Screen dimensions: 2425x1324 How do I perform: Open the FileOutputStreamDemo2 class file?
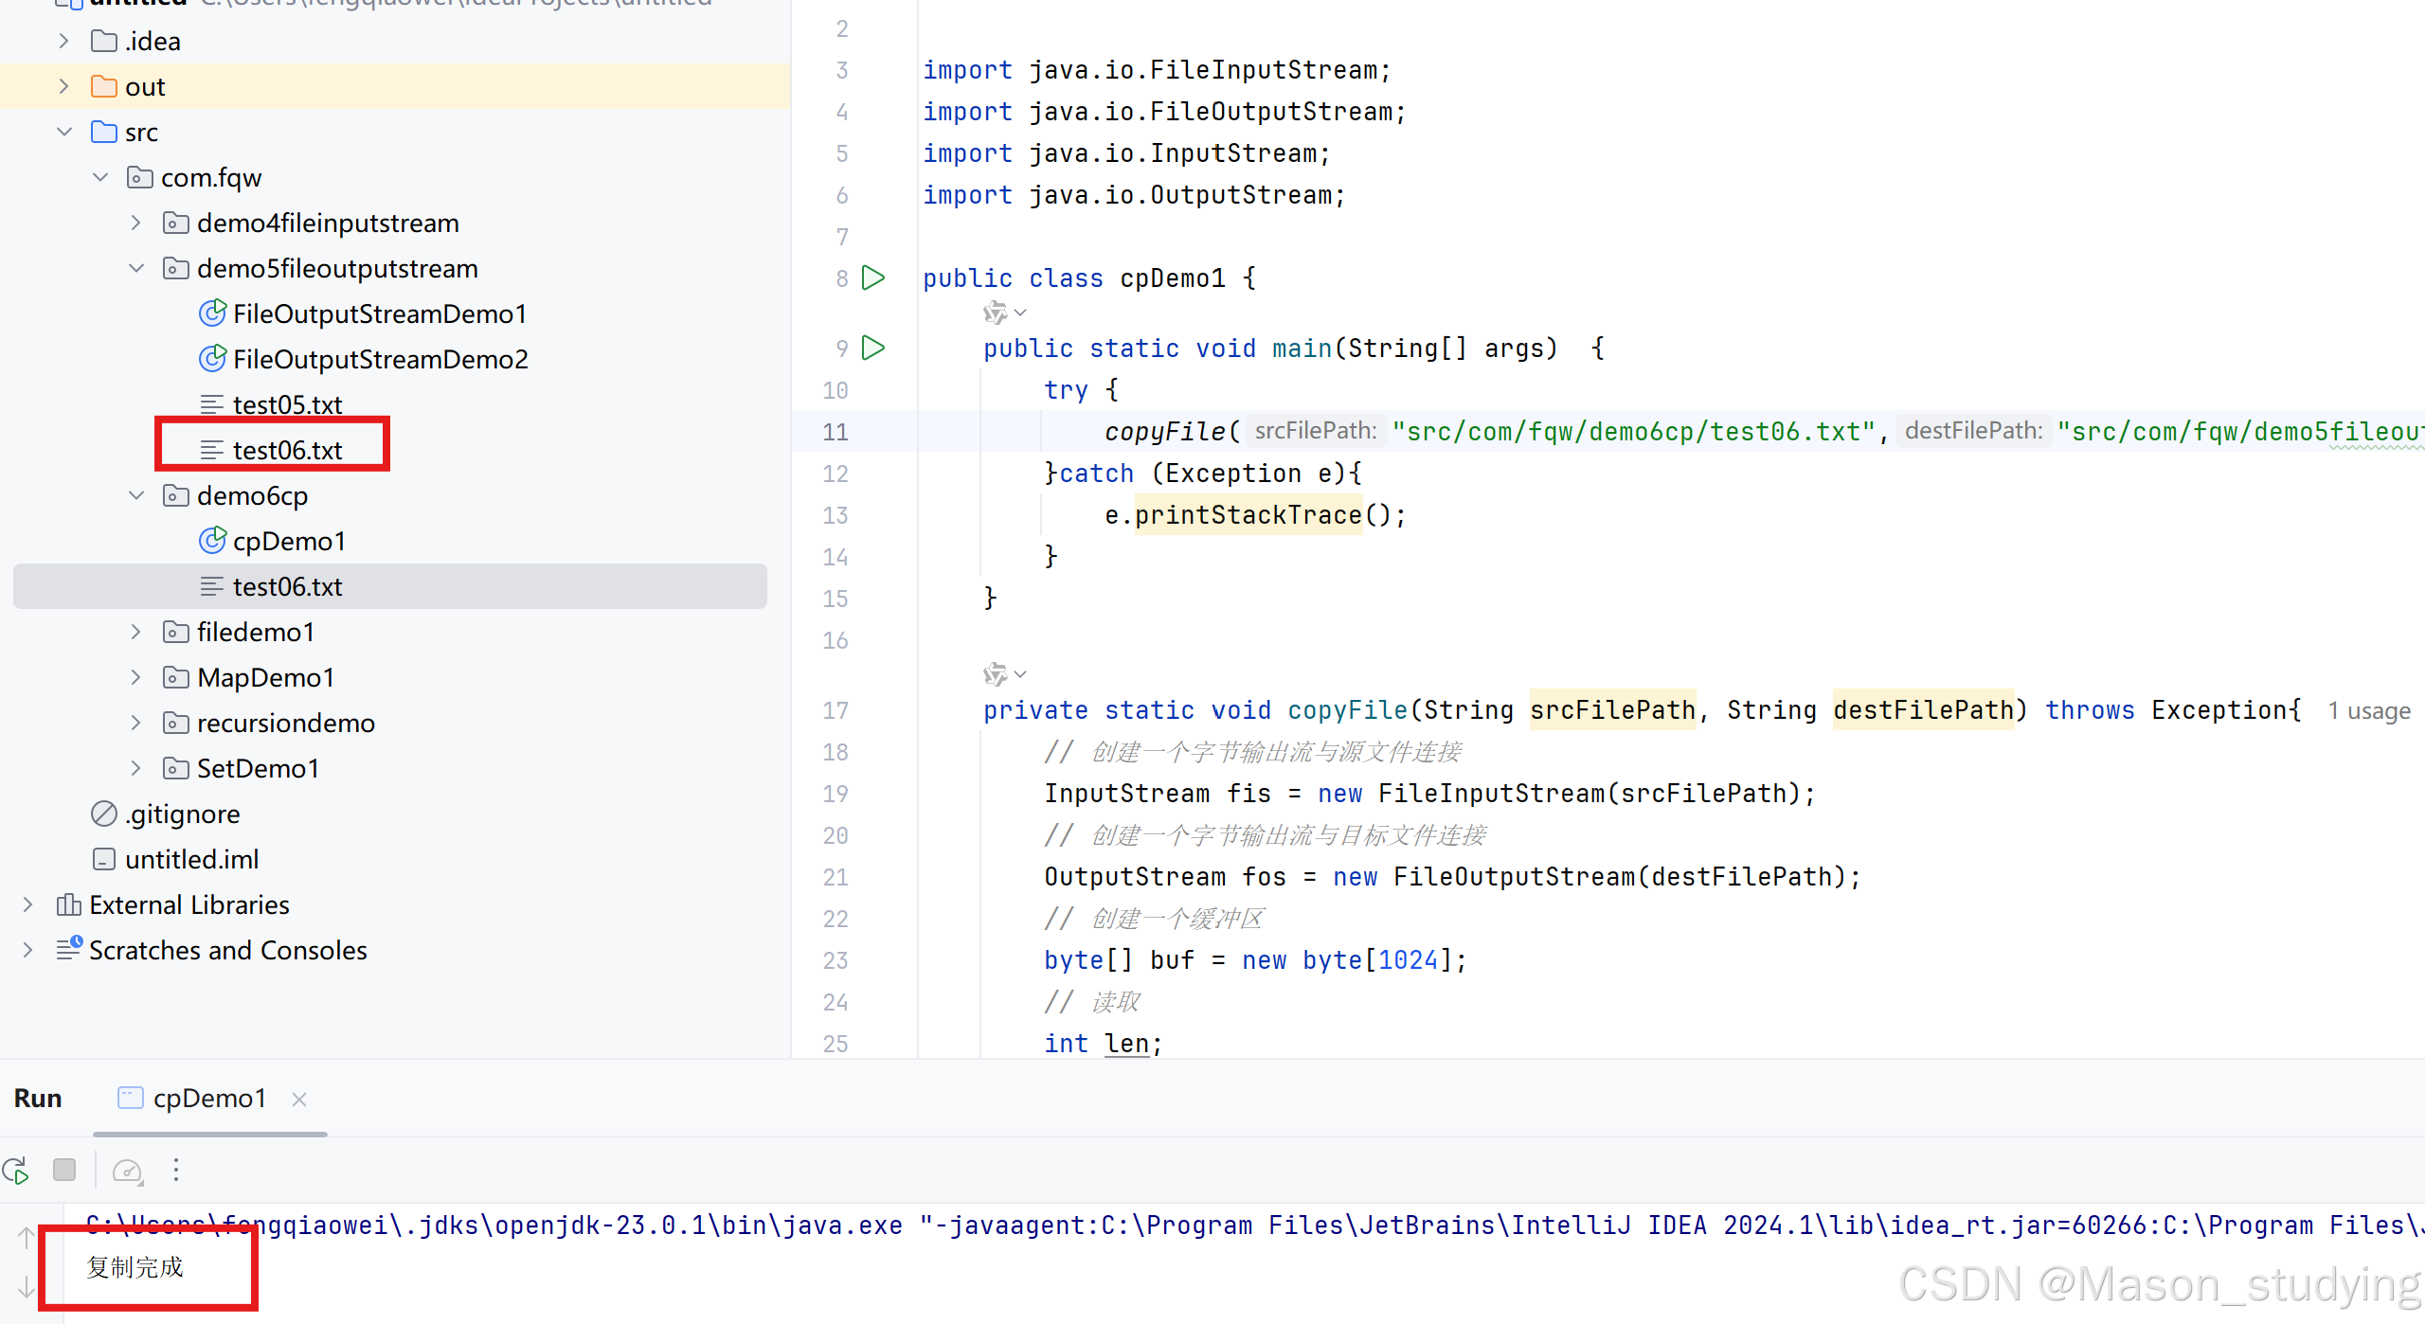click(x=379, y=359)
